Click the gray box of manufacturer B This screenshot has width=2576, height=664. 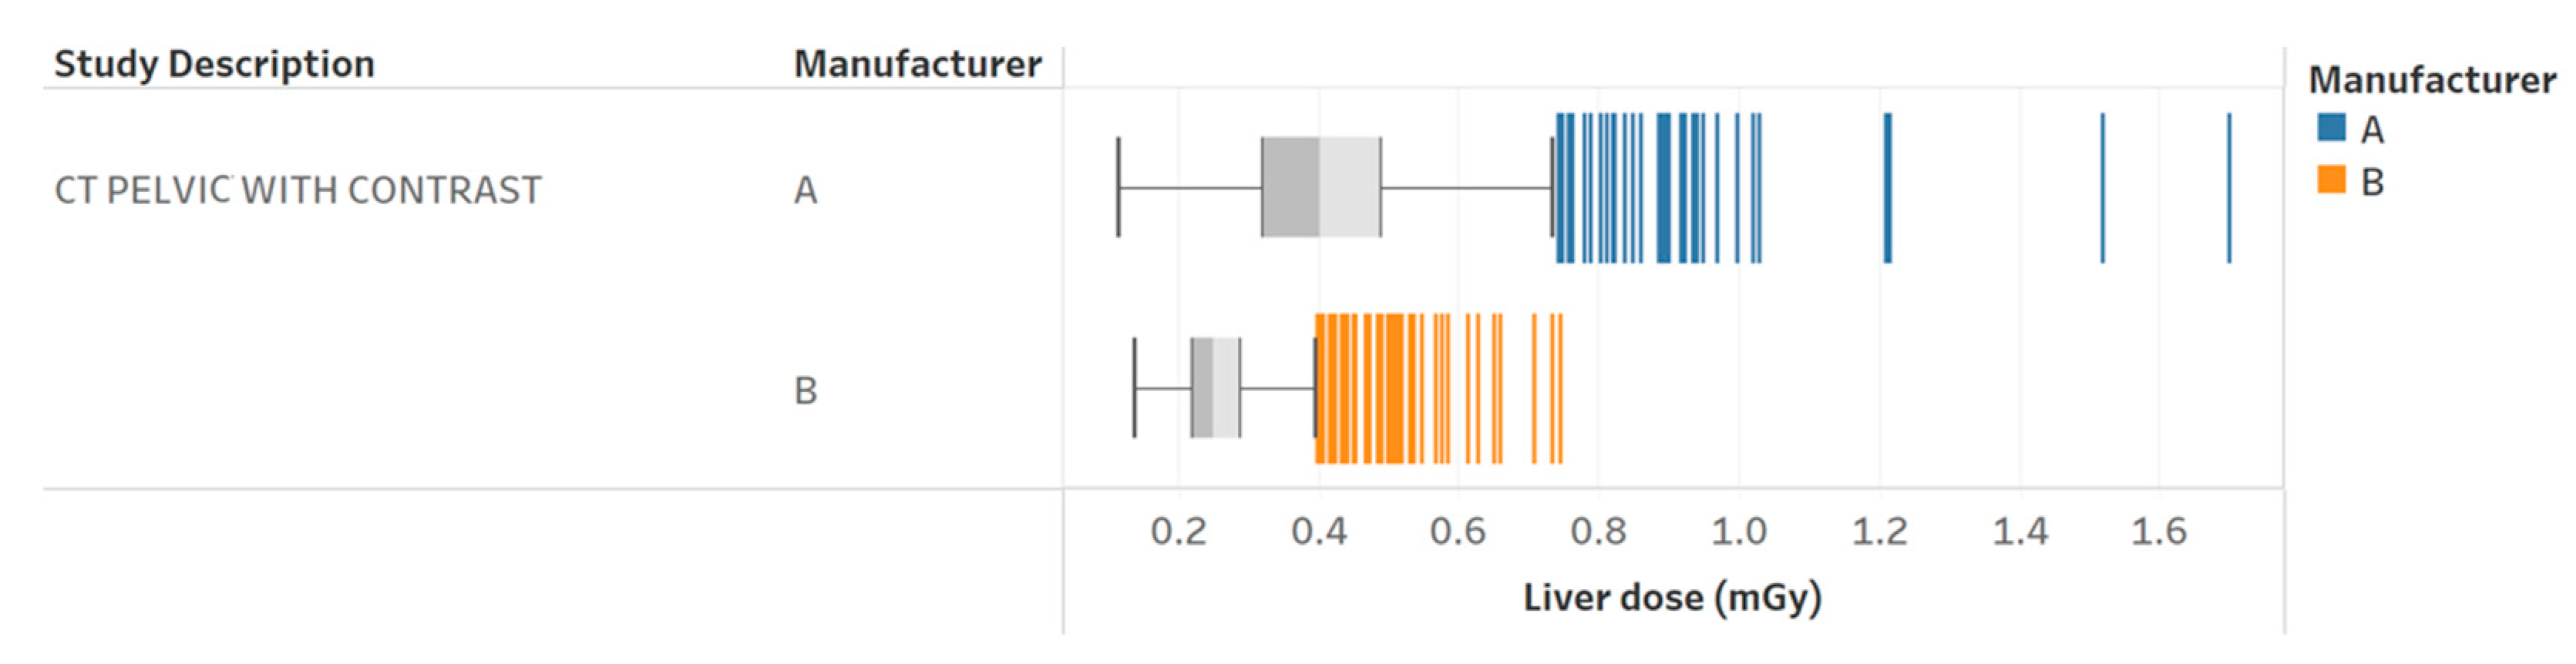tap(1215, 388)
